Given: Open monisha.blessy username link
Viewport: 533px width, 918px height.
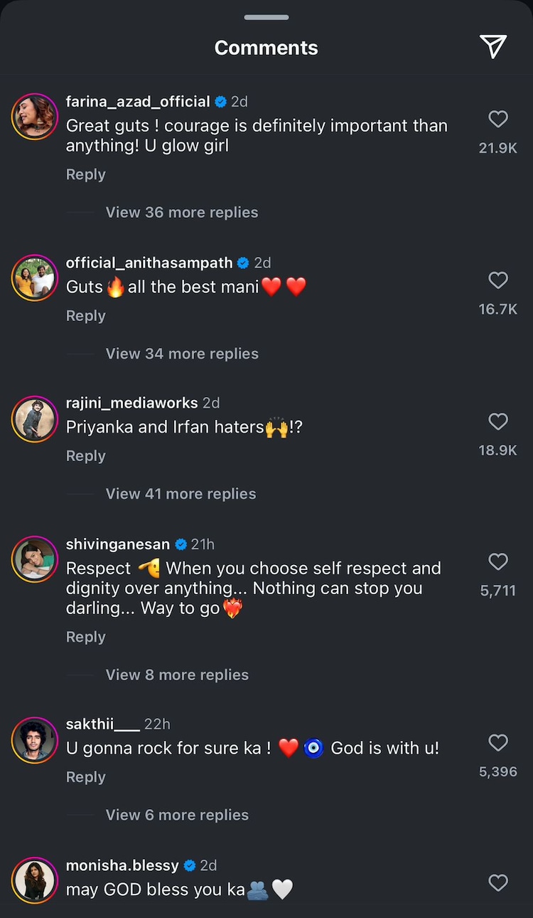Looking at the screenshot, I should click(122, 865).
